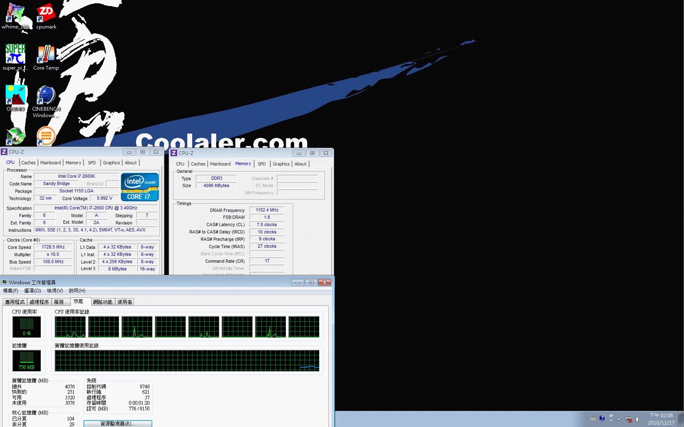Click the Sandy Bridge code name field
Image resolution: width=684 pixels, height=427 pixels.
point(57,183)
